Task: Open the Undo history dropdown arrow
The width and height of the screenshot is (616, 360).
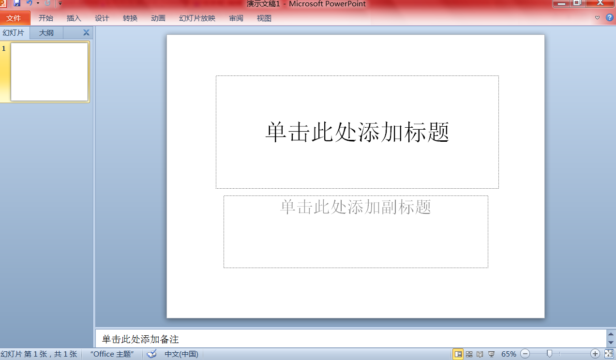Action: click(38, 3)
